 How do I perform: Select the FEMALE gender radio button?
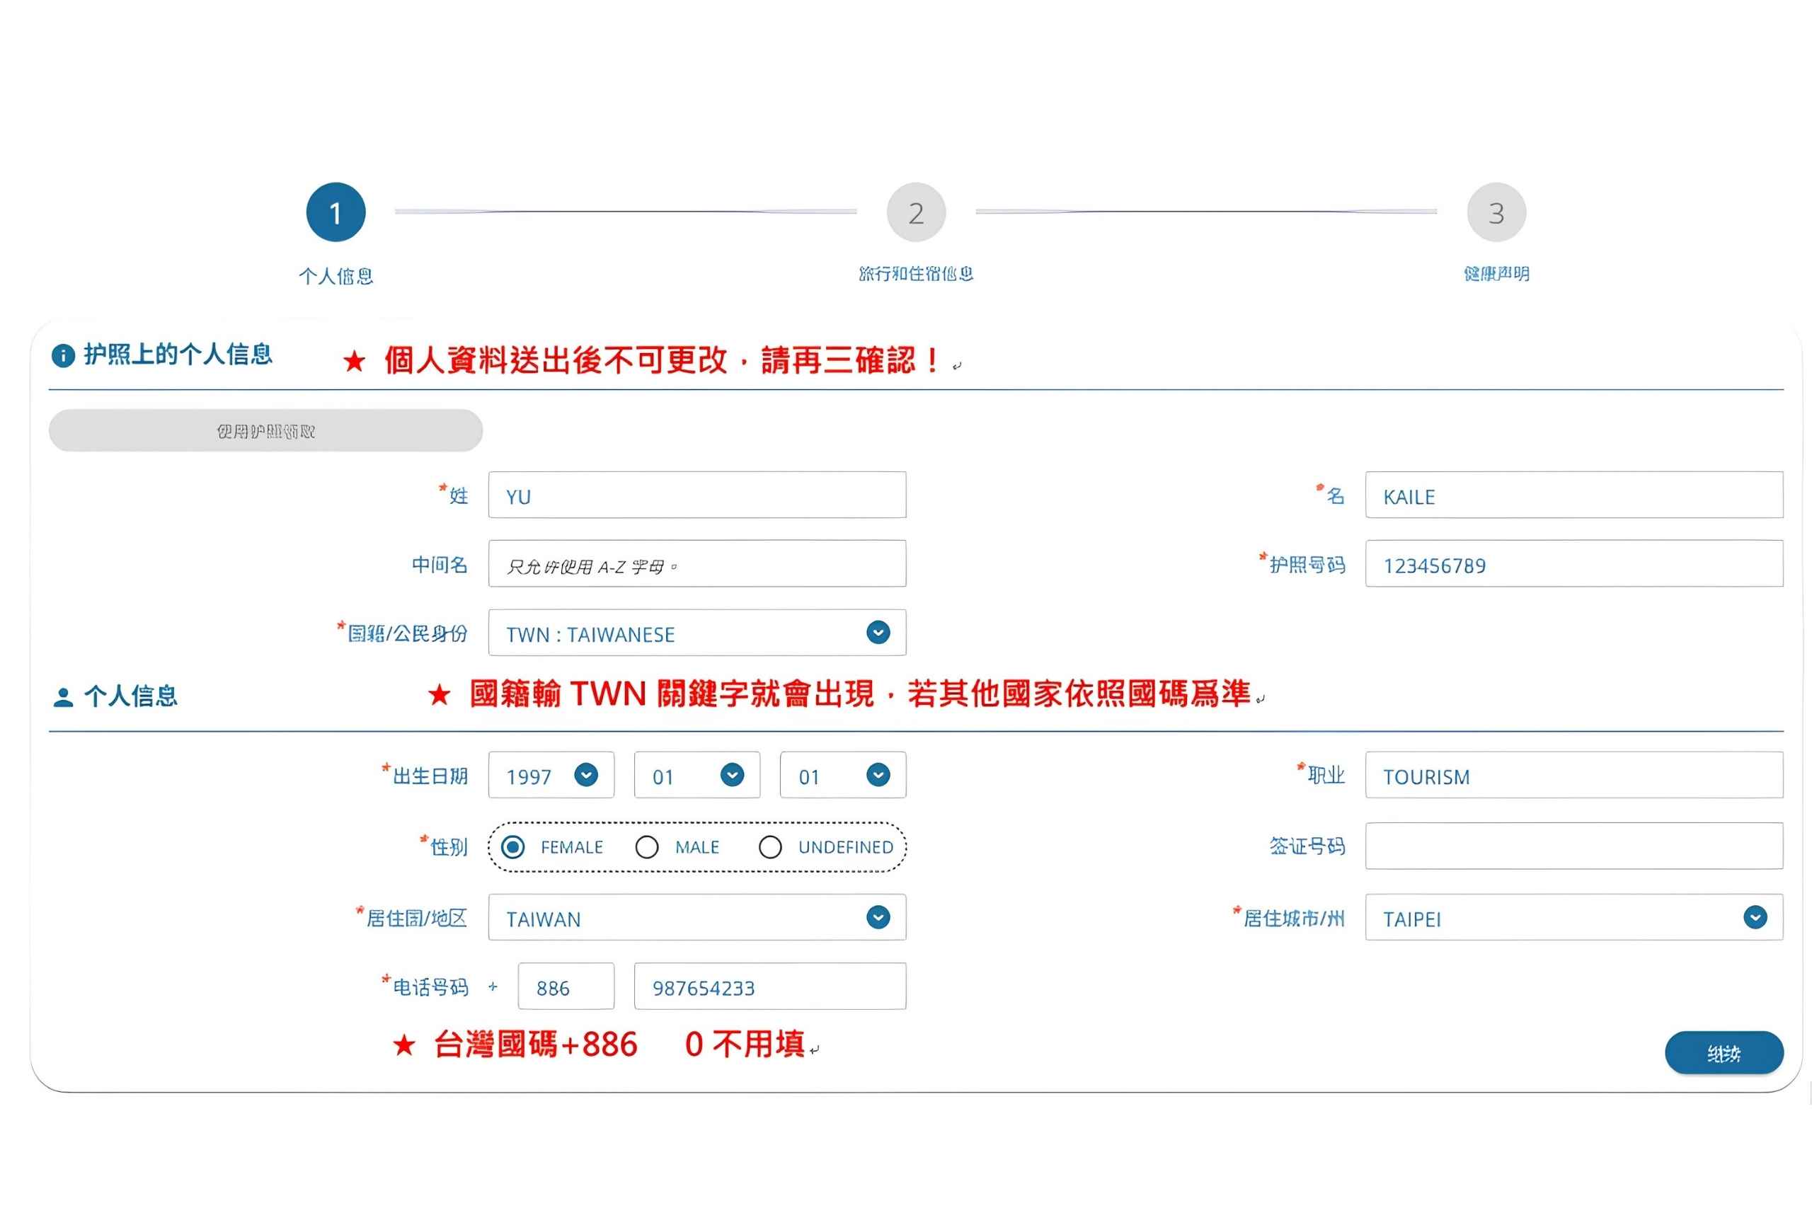pyautogui.click(x=513, y=848)
